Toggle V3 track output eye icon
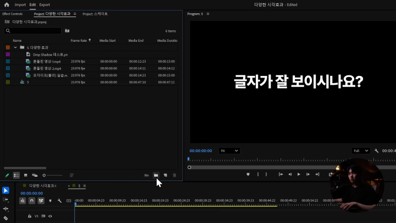This screenshot has height=223, width=396. [x=50, y=216]
